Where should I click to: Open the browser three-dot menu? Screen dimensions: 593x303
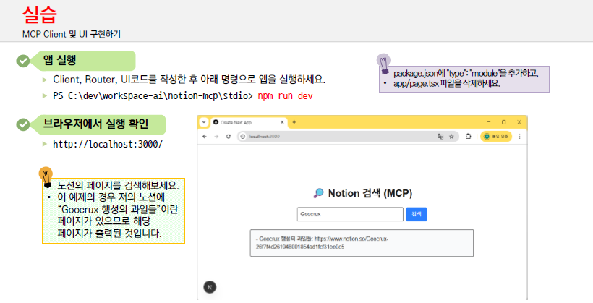[x=519, y=137]
